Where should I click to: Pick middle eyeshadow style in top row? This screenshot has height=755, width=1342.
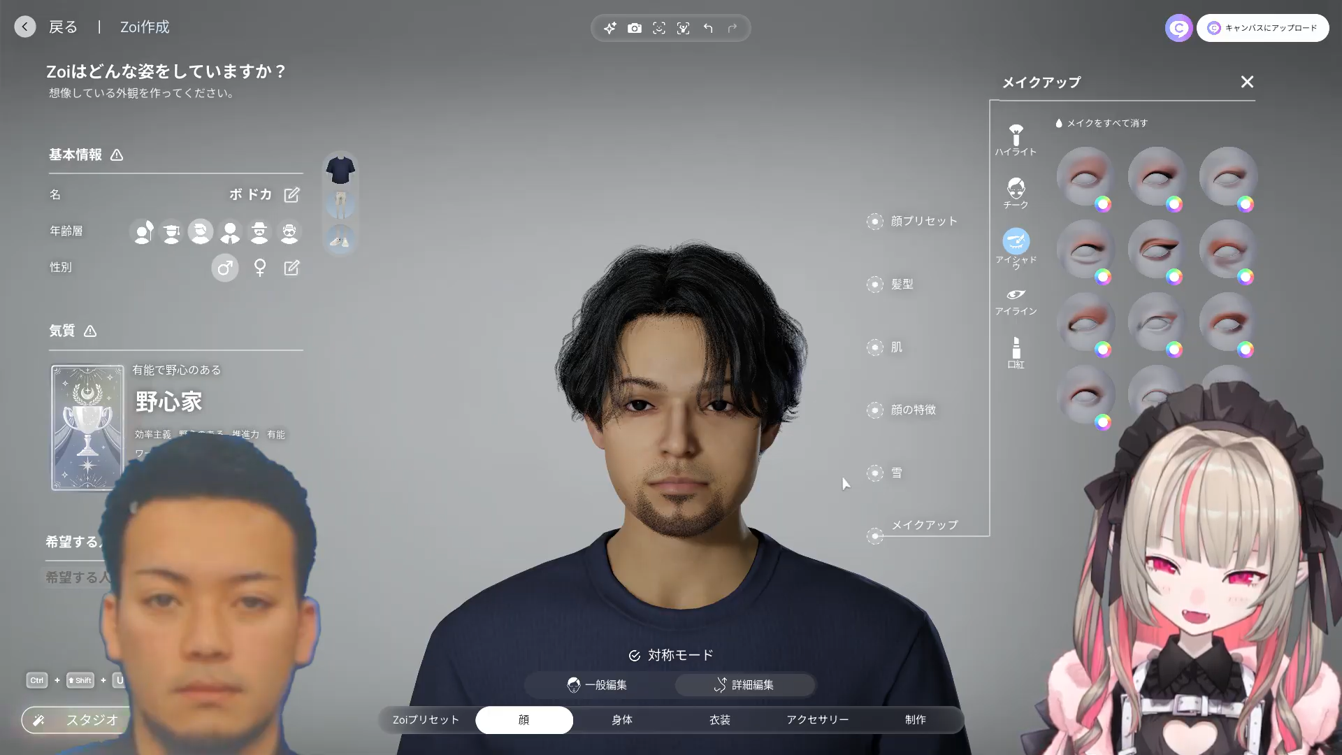[1156, 176]
